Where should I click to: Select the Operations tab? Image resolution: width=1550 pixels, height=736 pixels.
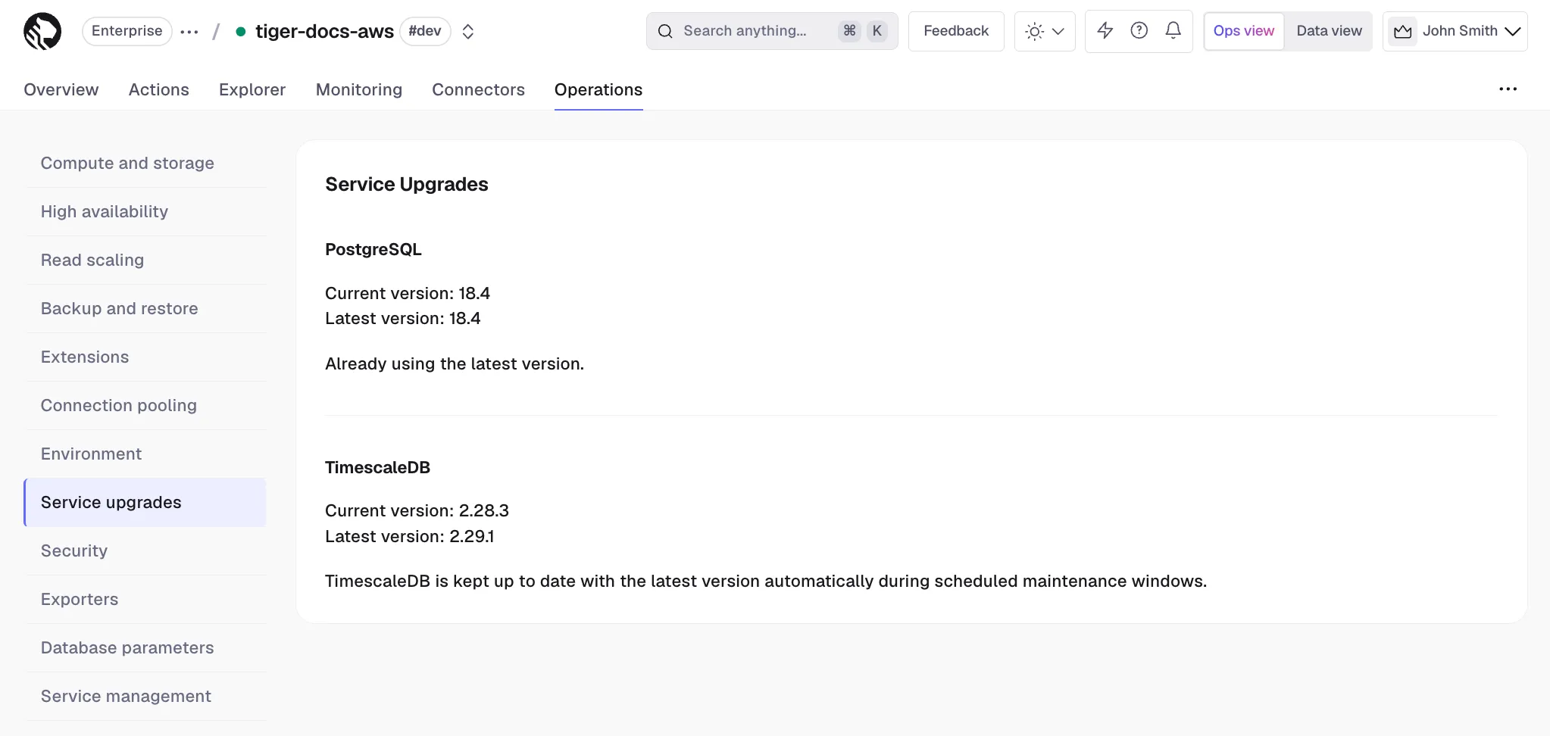tap(598, 89)
